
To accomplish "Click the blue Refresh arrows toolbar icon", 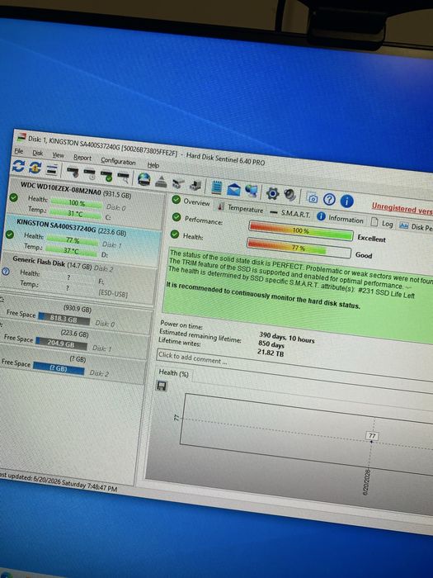I will pyautogui.click(x=18, y=167).
